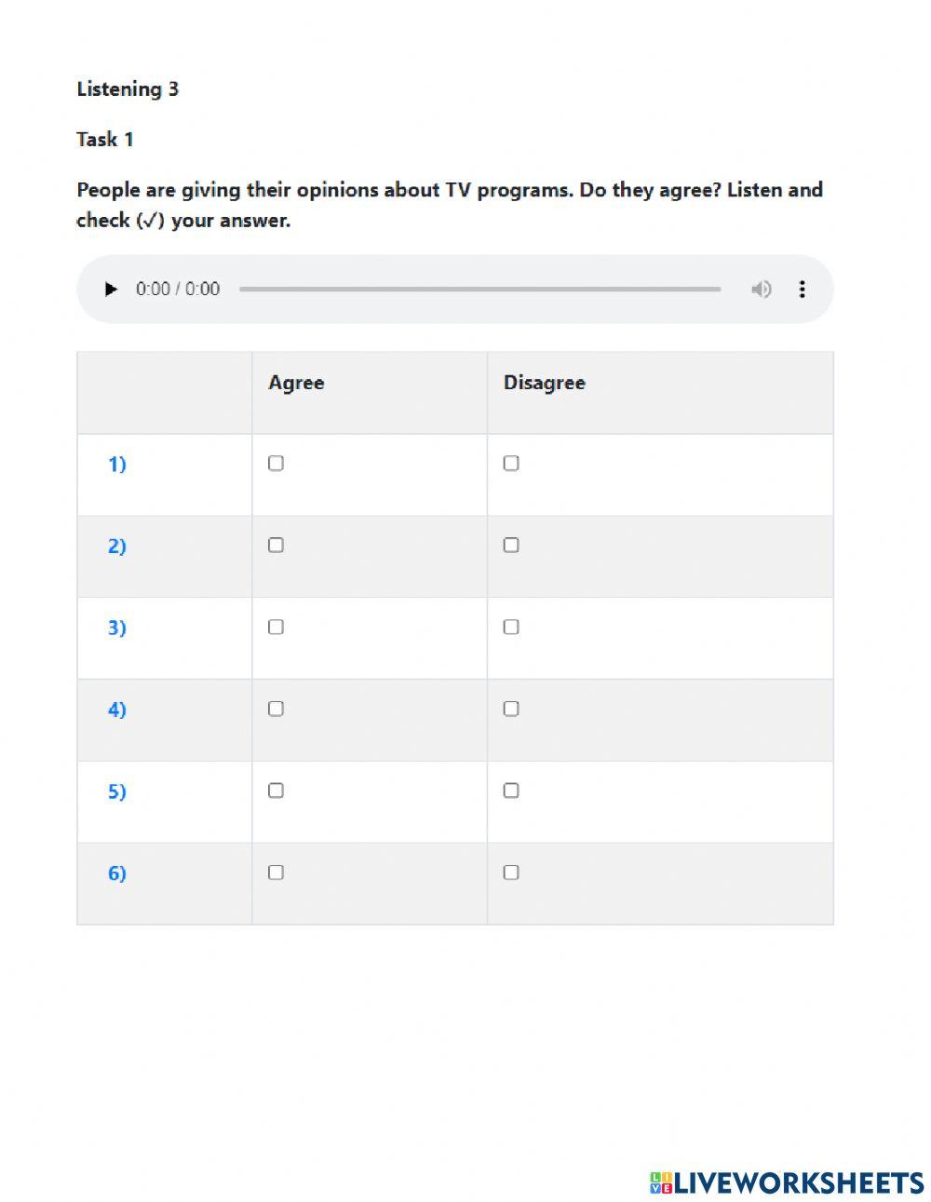This screenshot has height=1202, width=931.
Task: Check Agree for question 2
Action: (276, 546)
